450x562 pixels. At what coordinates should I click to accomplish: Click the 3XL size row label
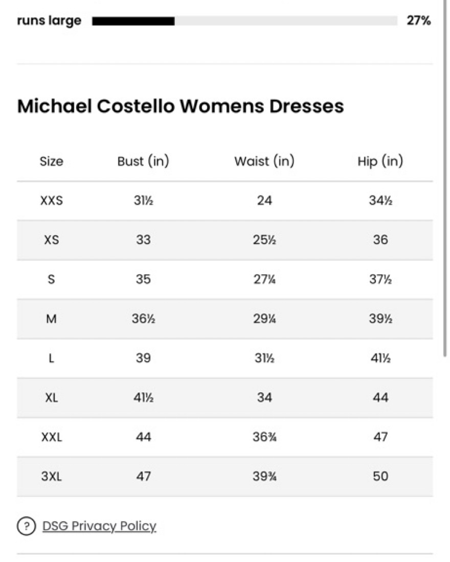click(x=51, y=476)
